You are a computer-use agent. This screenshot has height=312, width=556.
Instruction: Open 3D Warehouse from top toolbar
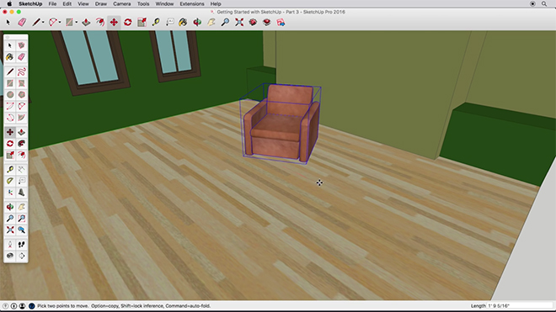[x=253, y=23]
